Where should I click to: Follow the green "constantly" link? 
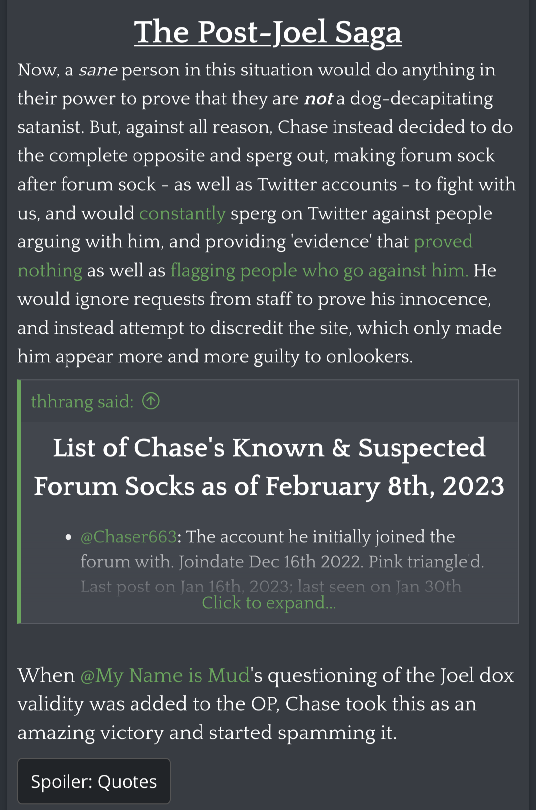182,213
